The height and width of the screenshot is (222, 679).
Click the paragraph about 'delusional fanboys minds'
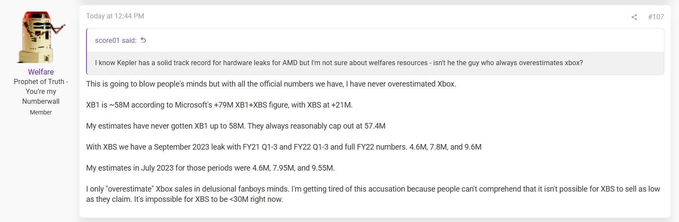click(x=373, y=194)
